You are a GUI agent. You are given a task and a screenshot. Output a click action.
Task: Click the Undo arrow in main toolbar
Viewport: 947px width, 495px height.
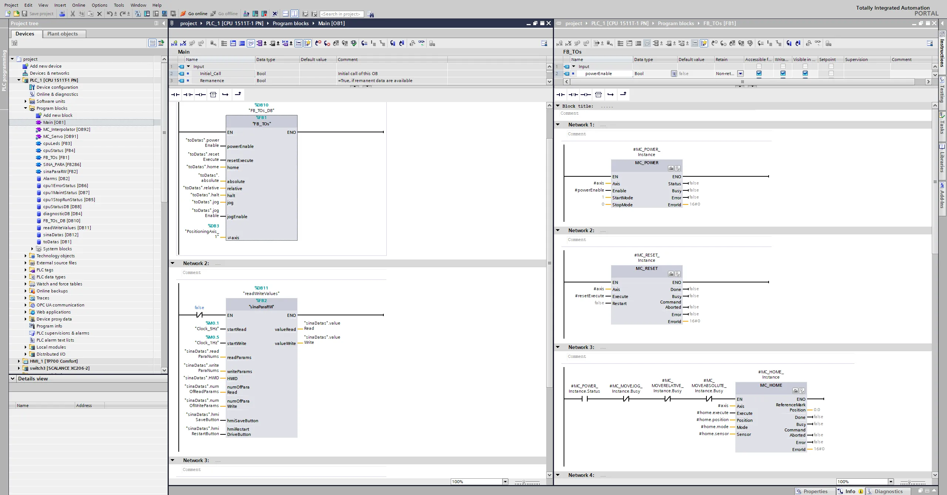[110, 14]
